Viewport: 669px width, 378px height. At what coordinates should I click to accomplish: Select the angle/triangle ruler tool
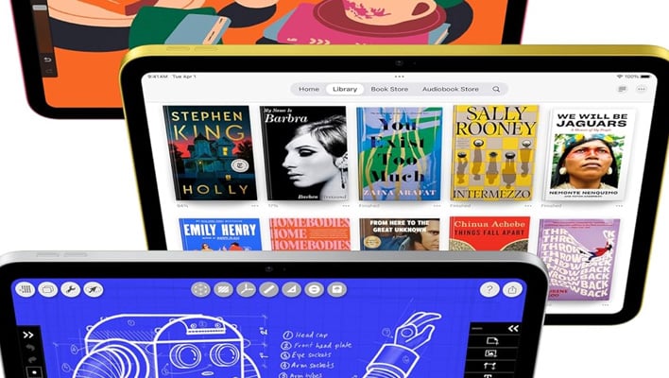[x=291, y=289]
